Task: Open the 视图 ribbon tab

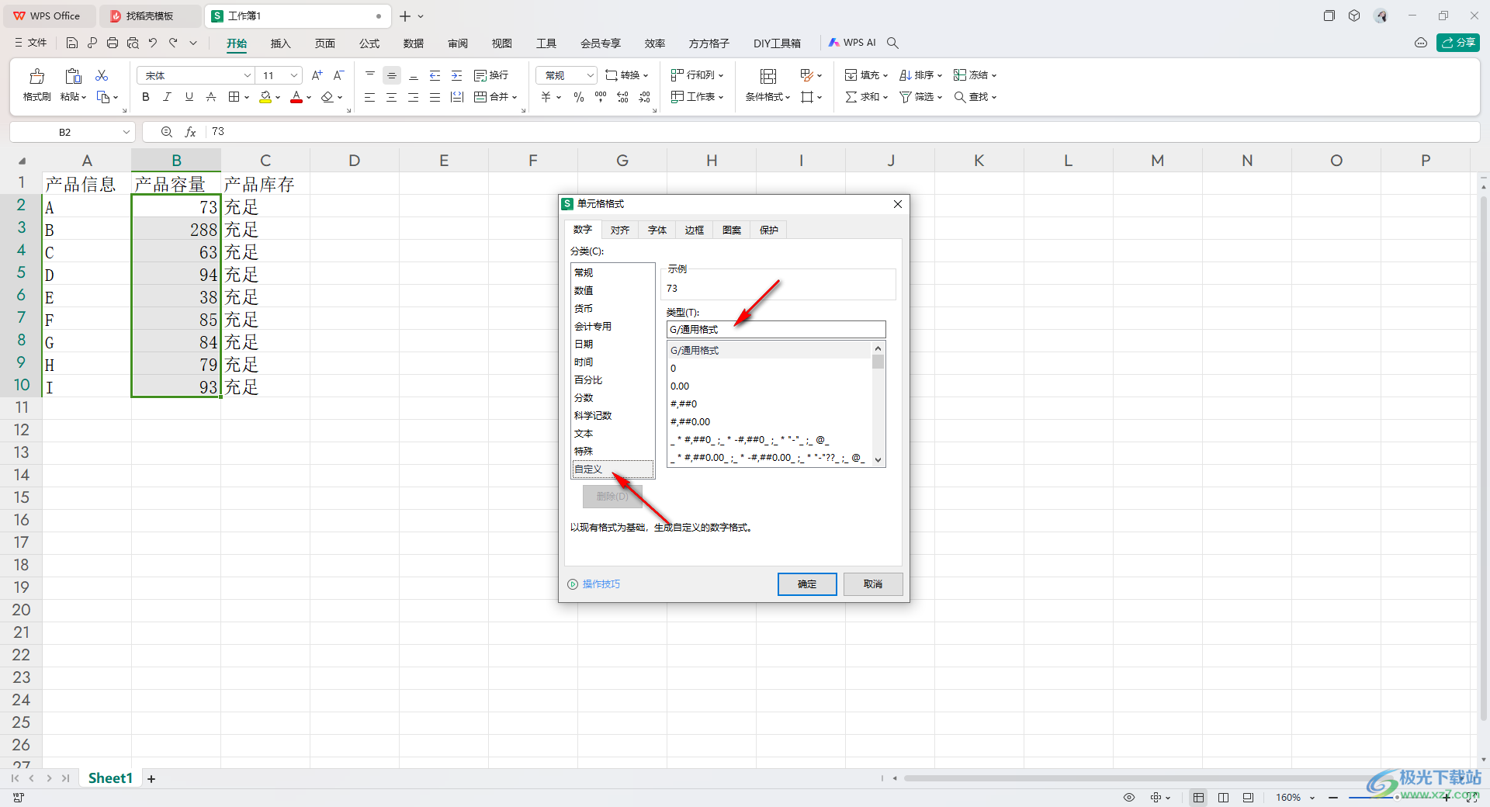Action: (502, 43)
